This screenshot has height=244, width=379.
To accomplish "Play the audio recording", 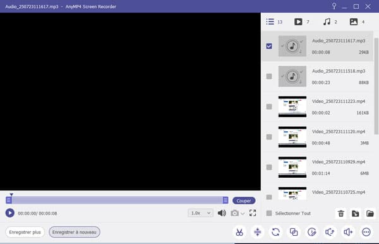I will pyautogui.click(x=10, y=213).
